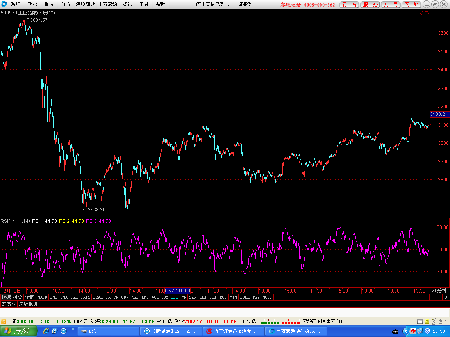Switch indicator to KDJ
Viewport: 450px width, 337px height.
[203, 297]
